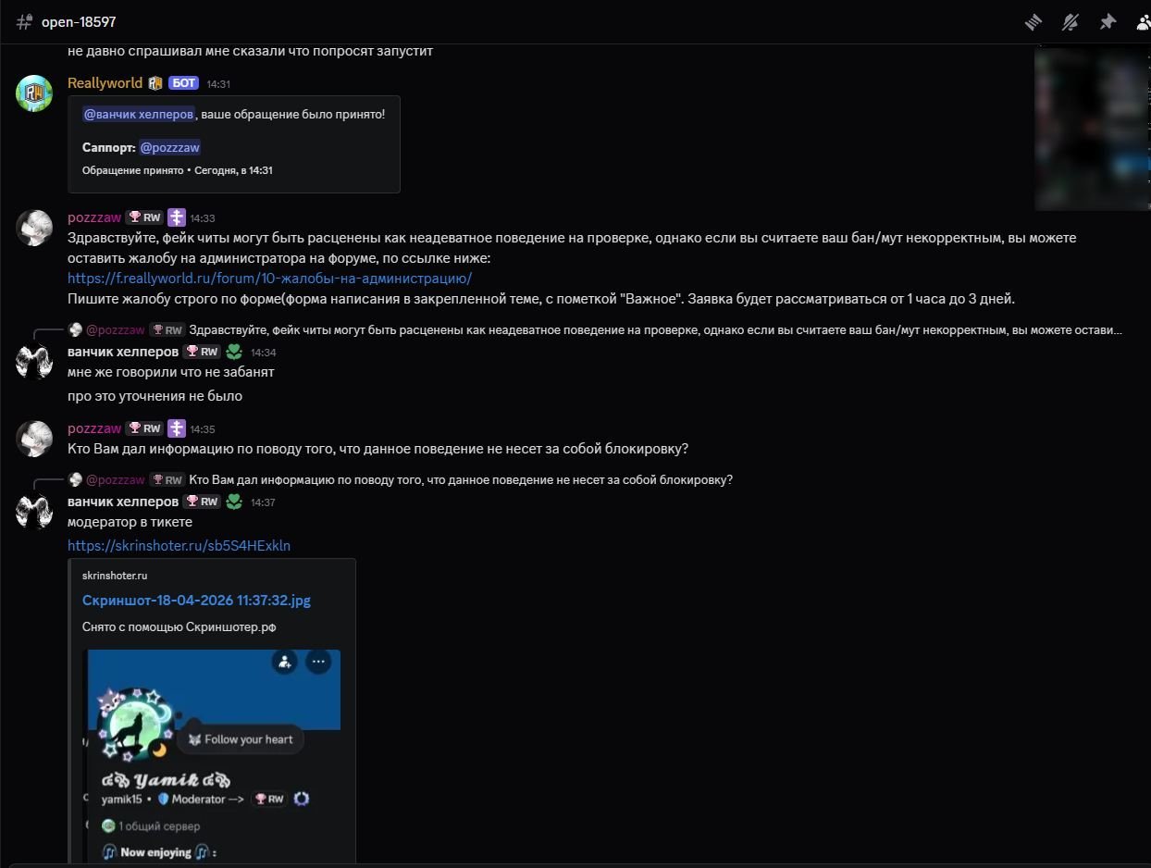Image resolution: width=1151 pixels, height=868 pixels.
Task: Click the @ванчик хелперов mention in bot embed
Action: coord(139,114)
